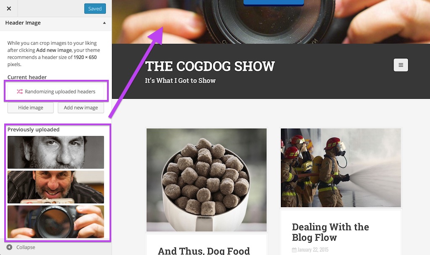
Task: Choose the camera lens header thumbnail
Action: [x=56, y=221]
